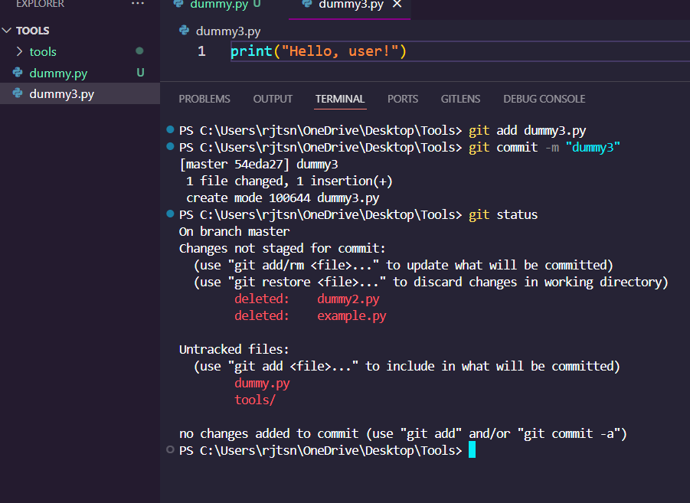Click the blue marker beside git status command
This screenshot has height=503, width=690.
pos(170,214)
